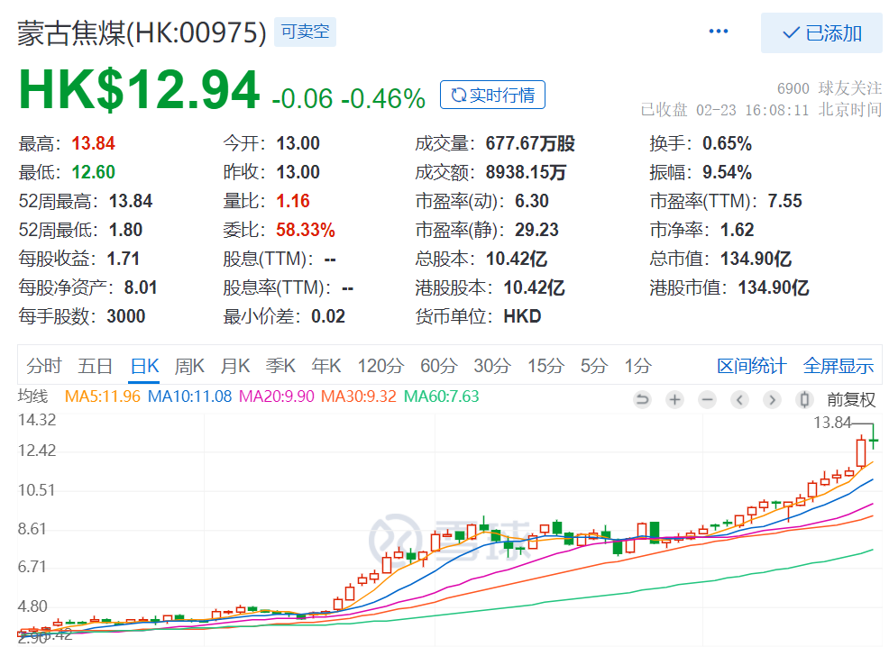This screenshot has height=647, width=889.
Task: Open the 前复权 adjustment dropdown
Action: pos(851,400)
